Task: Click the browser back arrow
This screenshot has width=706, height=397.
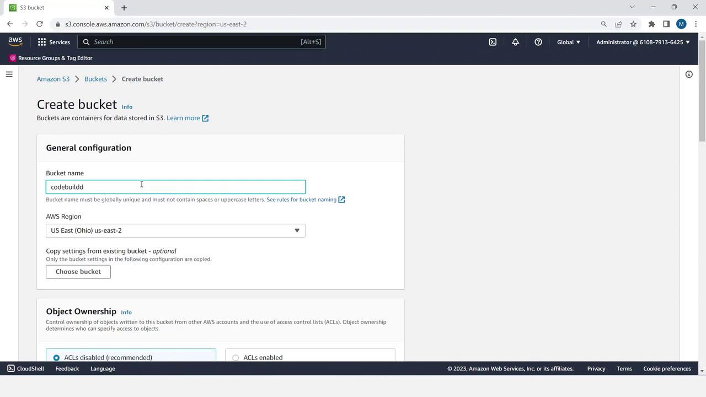Action: coord(10,24)
